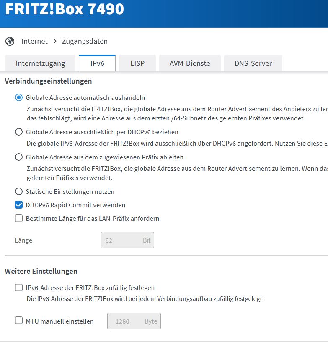Screen dimensions: 328x358
Task: Click the globe Internet icon in breadcrumb
Action: (10, 42)
